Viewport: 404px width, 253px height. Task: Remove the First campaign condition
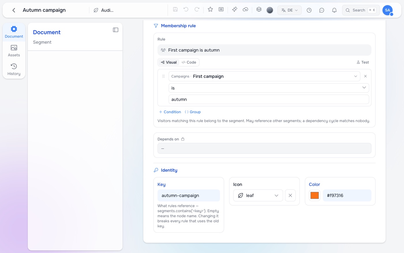(x=365, y=76)
